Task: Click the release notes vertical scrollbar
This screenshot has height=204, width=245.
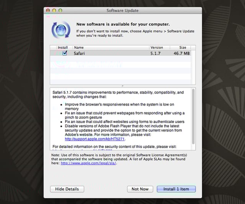Action: point(193,117)
